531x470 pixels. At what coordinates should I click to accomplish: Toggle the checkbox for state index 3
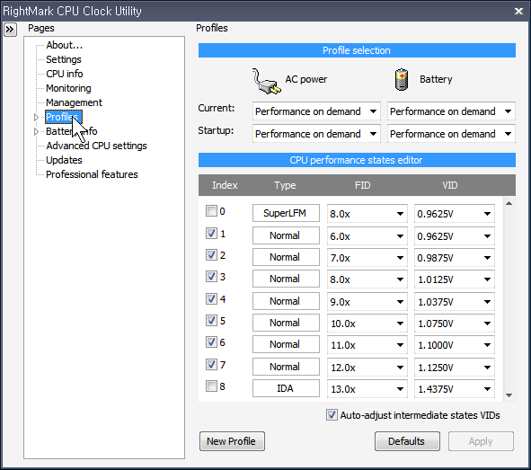(211, 277)
